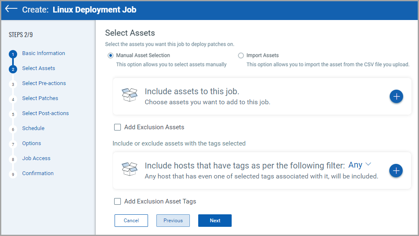The height and width of the screenshot is (236, 419).
Task: Click step 4 circle in wizard
Action: 13,99
